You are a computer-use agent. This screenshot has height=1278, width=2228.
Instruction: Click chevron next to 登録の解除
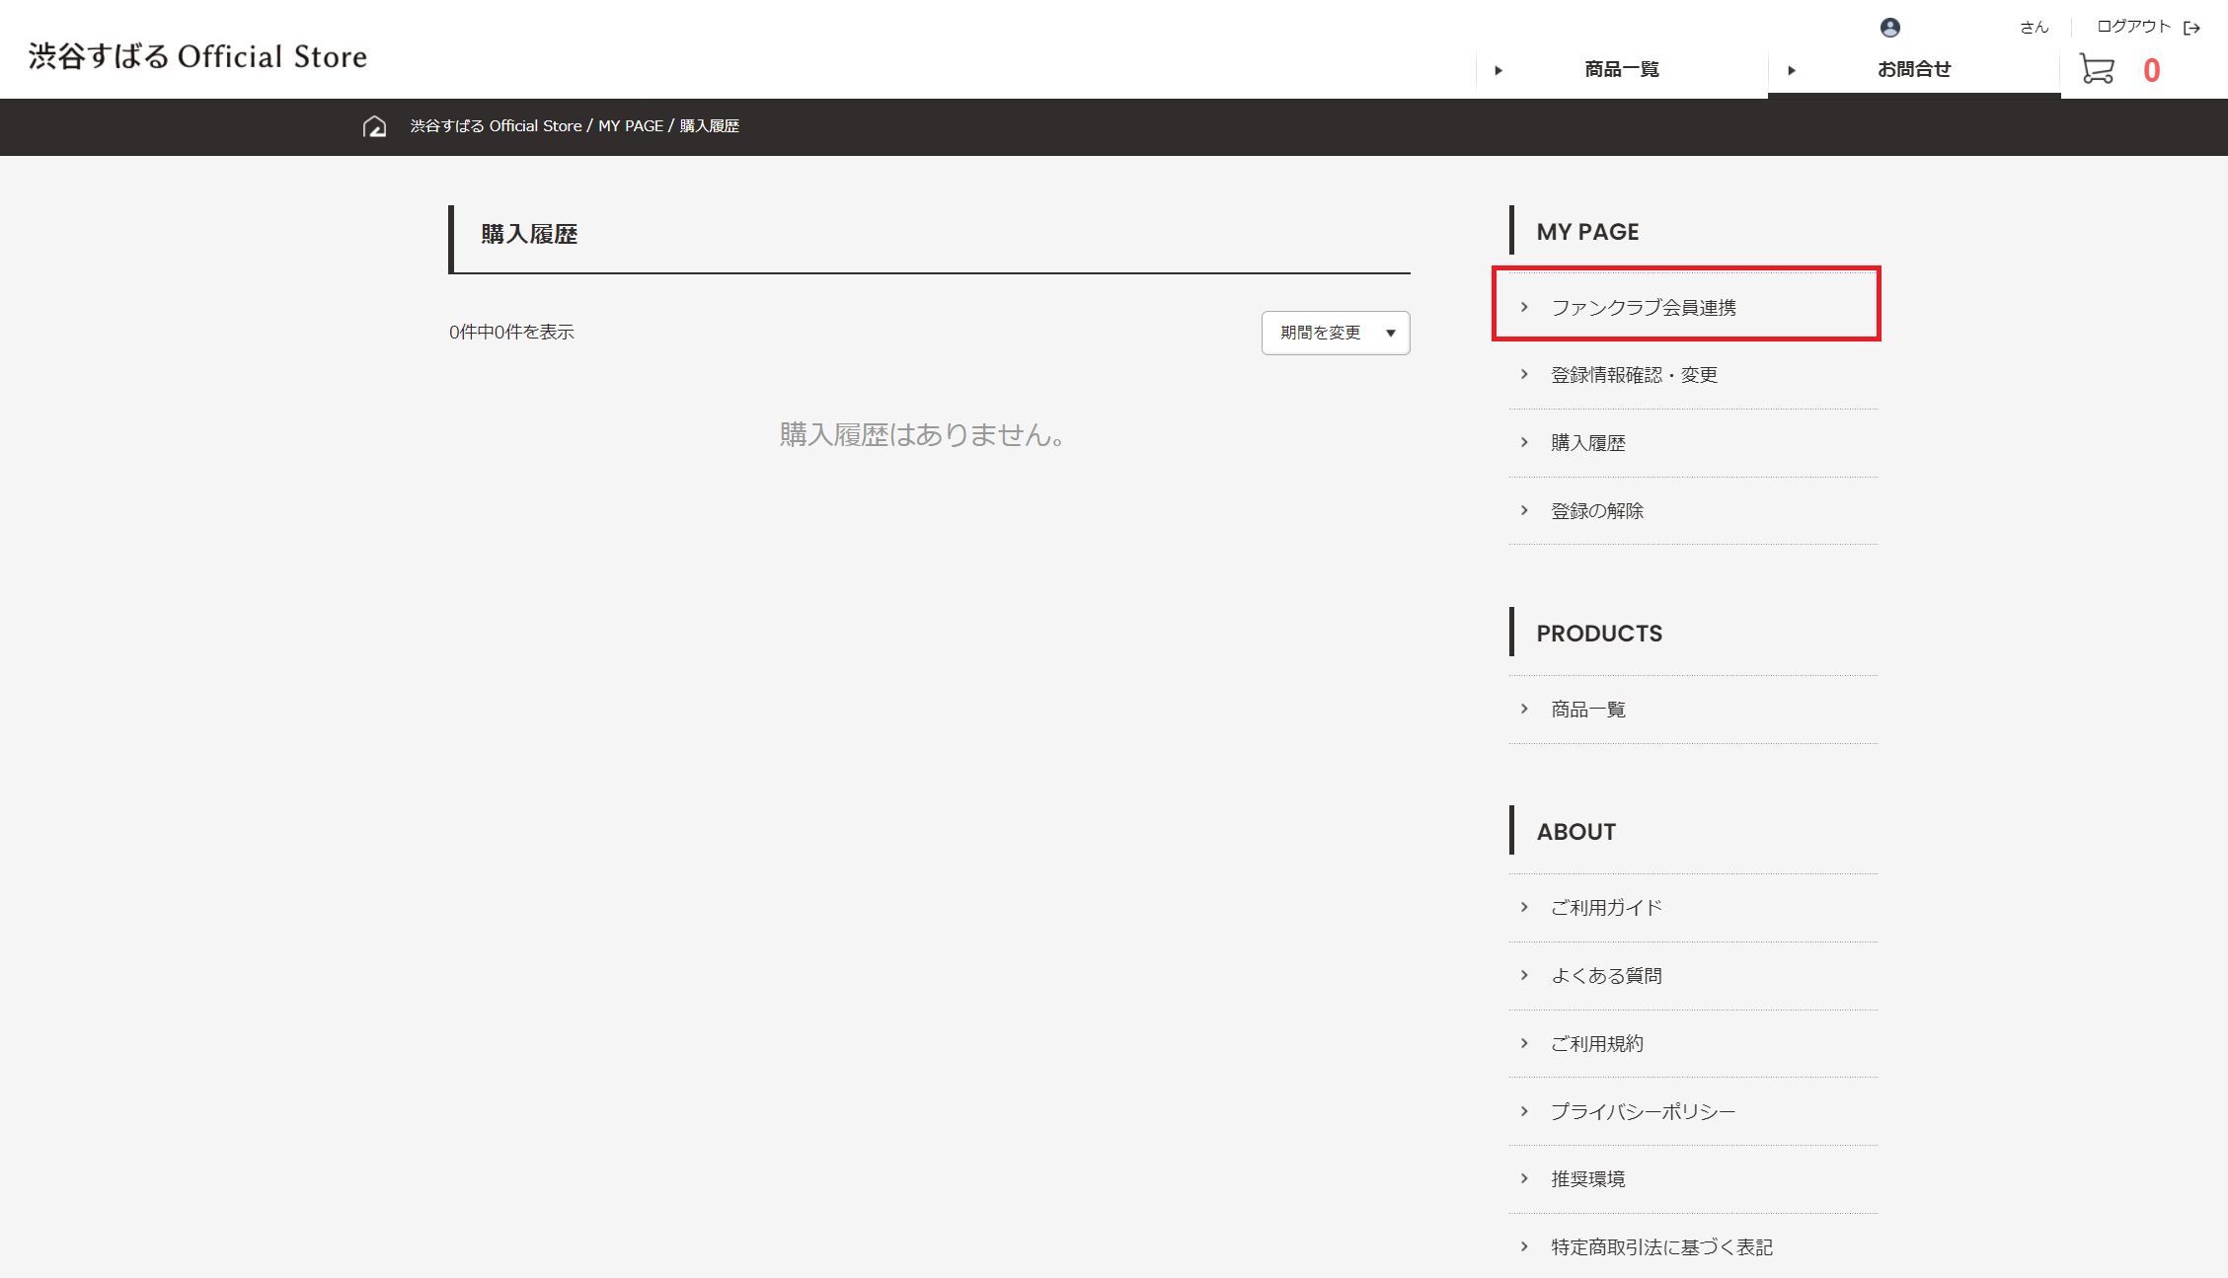coord(1524,510)
